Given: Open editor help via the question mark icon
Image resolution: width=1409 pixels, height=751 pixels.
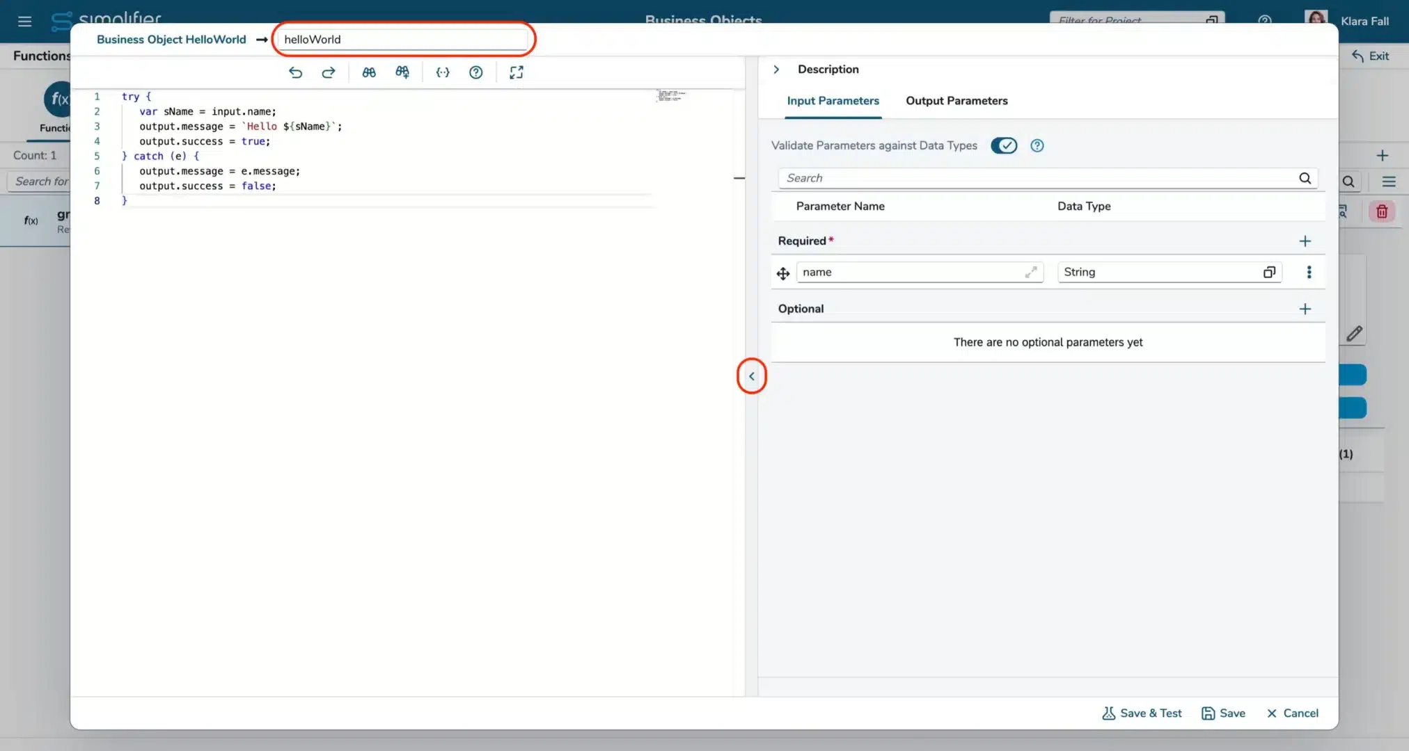Looking at the screenshot, I should tap(475, 72).
